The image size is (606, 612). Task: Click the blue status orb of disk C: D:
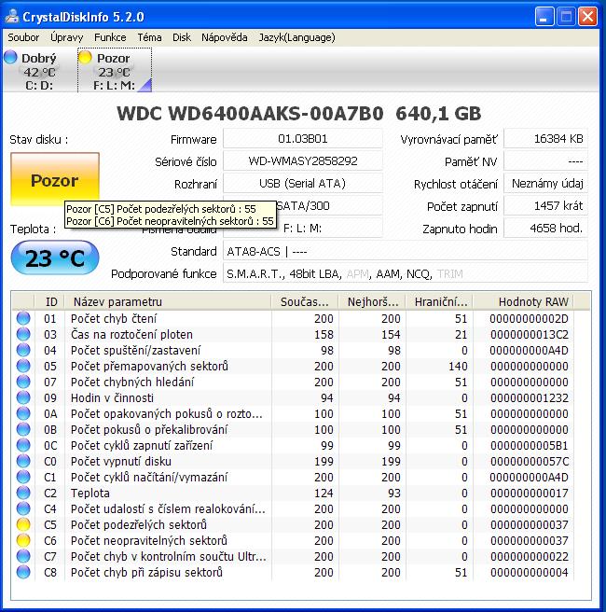(x=10, y=58)
